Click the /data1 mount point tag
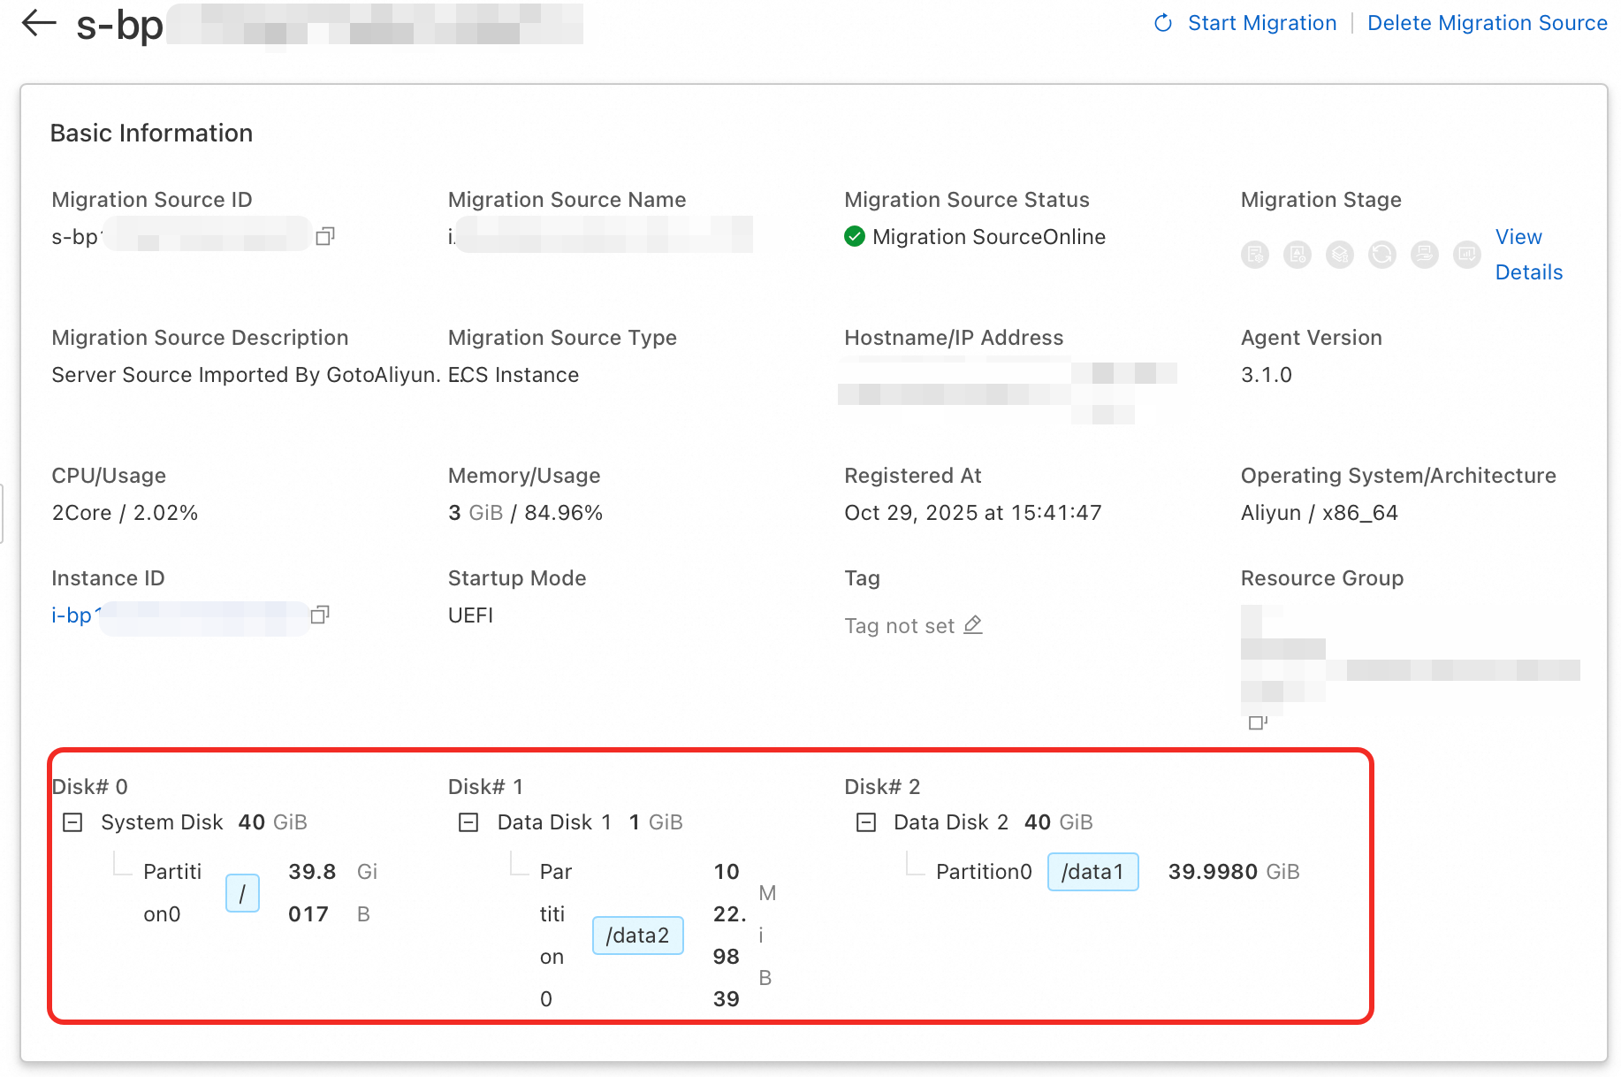1621x1077 pixels. pos(1092,872)
